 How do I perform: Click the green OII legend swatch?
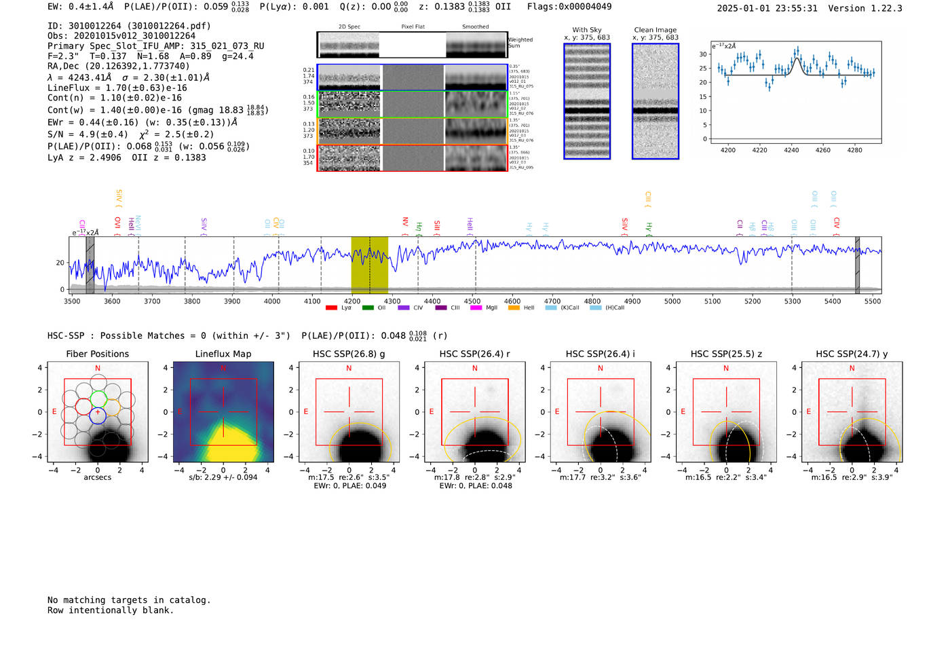tap(368, 308)
